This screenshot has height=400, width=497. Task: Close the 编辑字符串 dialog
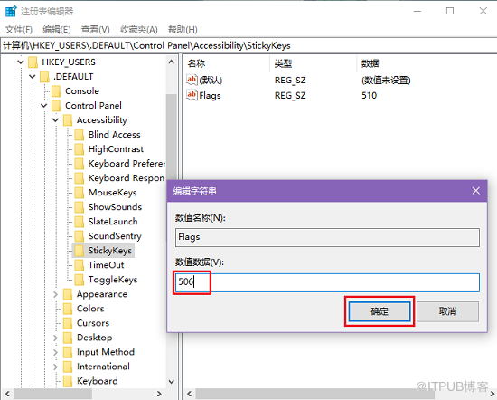(x=475, y=191)
